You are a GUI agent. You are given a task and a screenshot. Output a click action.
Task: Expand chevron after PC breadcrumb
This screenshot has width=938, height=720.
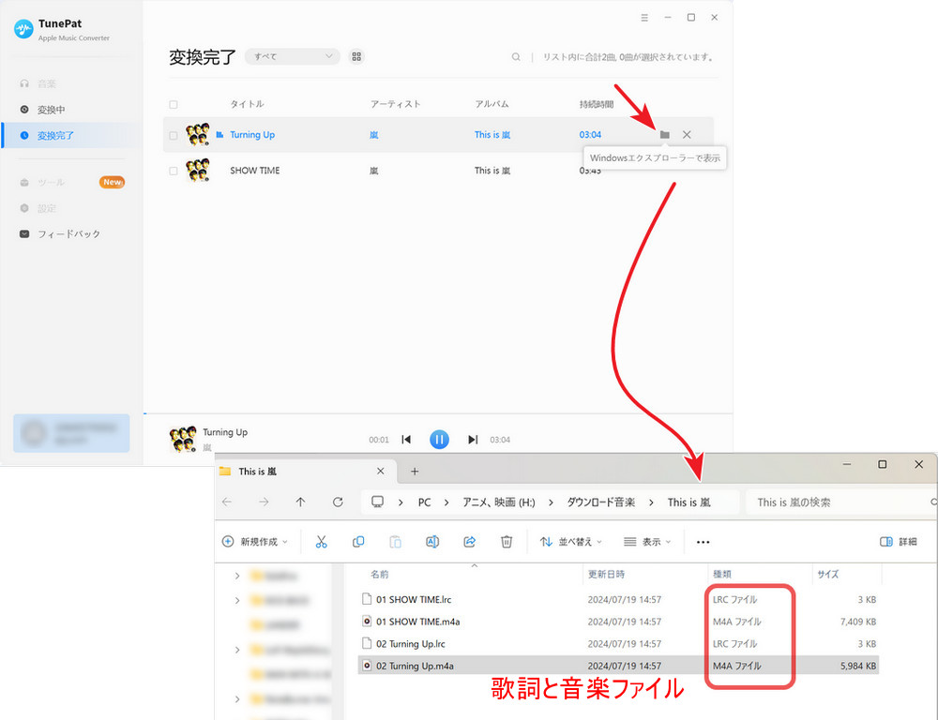446,502
